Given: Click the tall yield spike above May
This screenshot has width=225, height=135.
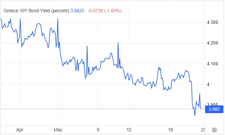Looking at the screenshot, I should [x=58, y=19].
